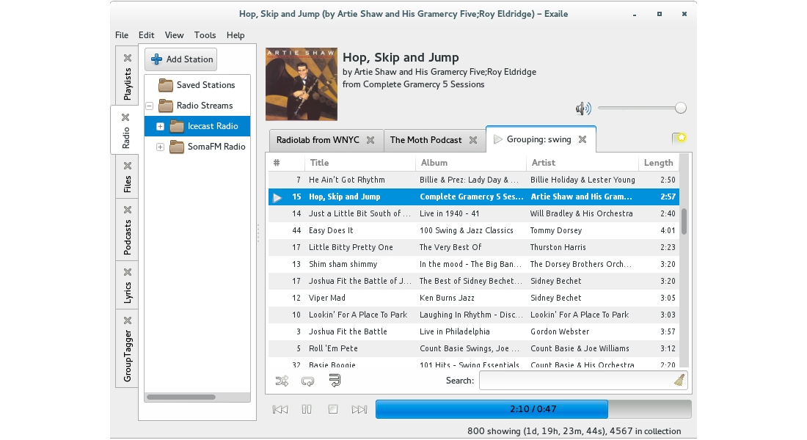
Task: Expand the SomaFM Radio tree node
Action: pyautogui.click(x=160, y=147)
